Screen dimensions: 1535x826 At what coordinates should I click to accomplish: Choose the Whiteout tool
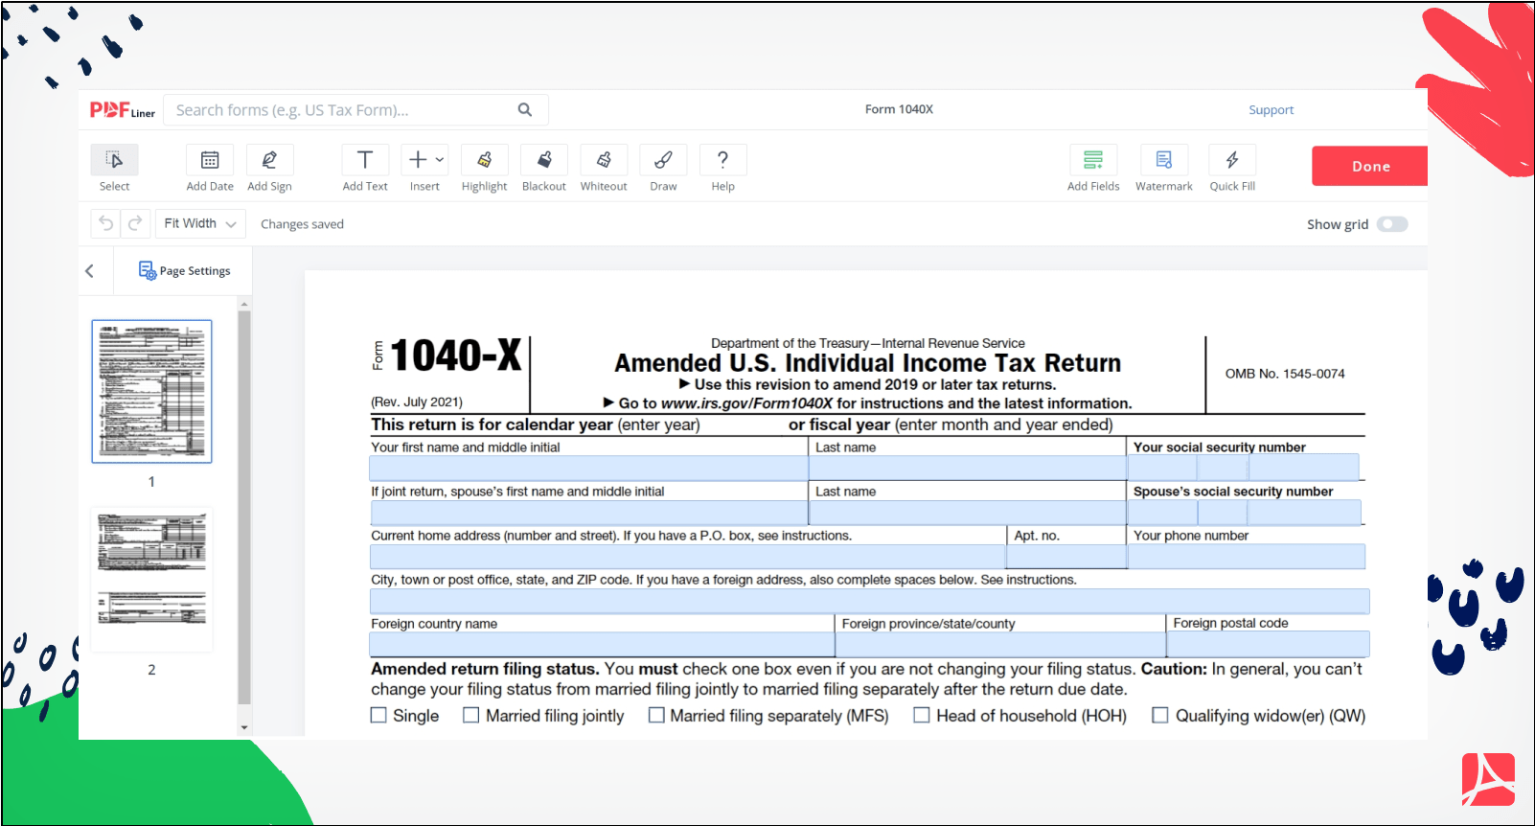point(604,160)
